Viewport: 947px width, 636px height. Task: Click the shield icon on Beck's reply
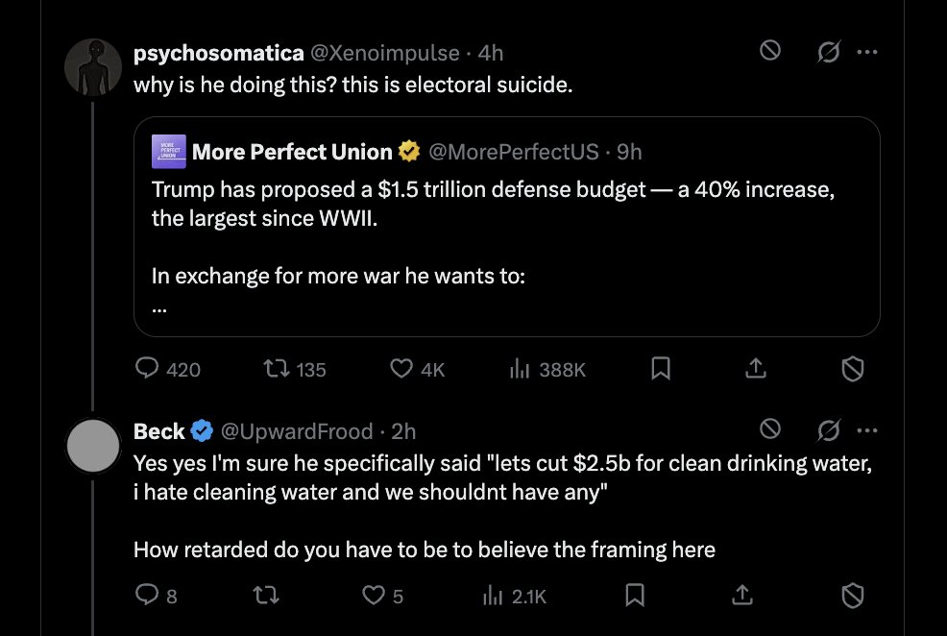click(x=852, y=597)
